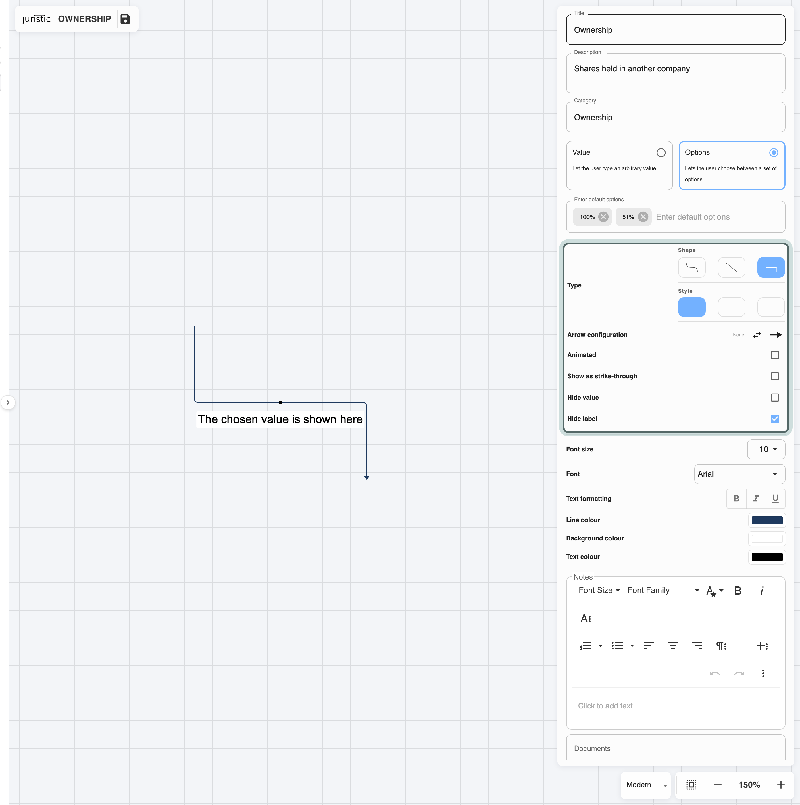
Task: Open Notes more paragraph options
Action: tap(721, 646)
